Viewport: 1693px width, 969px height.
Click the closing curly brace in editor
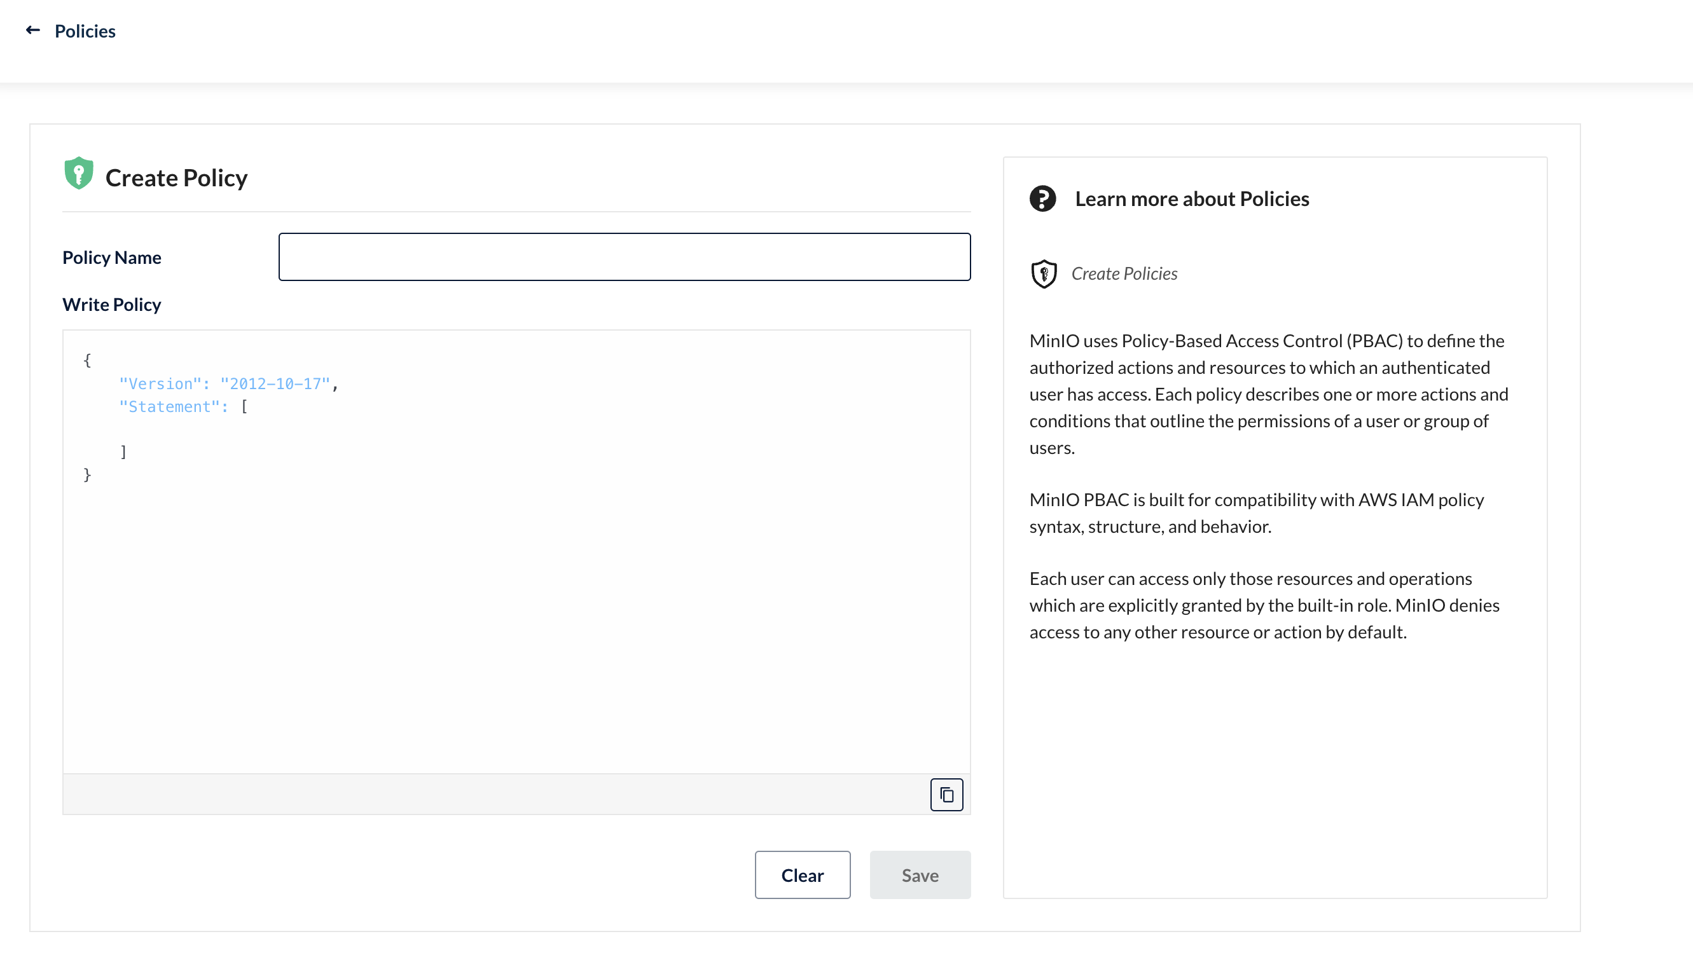pyautogui.click(x=87, y=474)
